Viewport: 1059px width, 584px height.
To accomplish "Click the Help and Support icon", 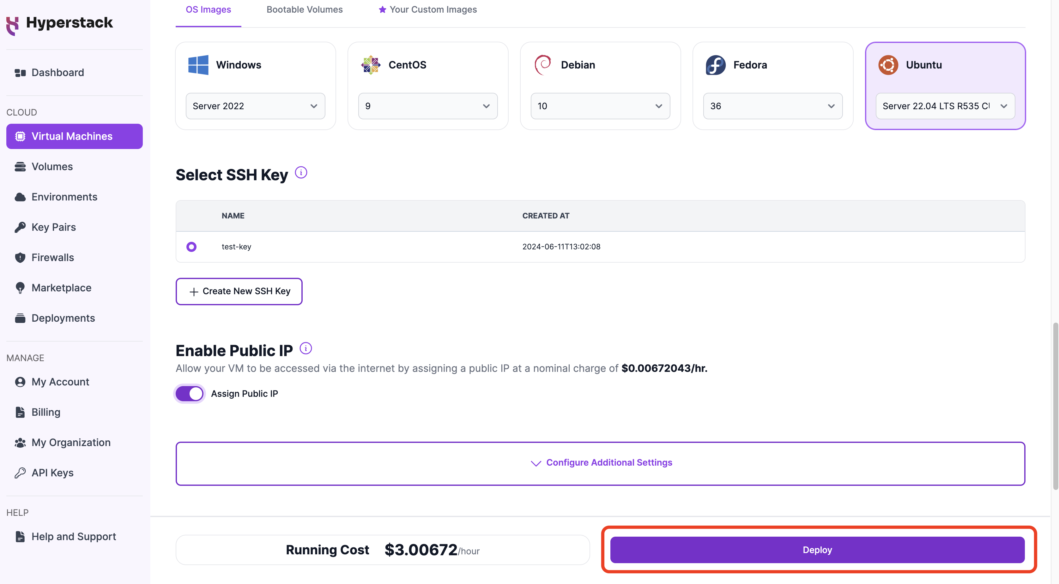I will coord(20,537).
